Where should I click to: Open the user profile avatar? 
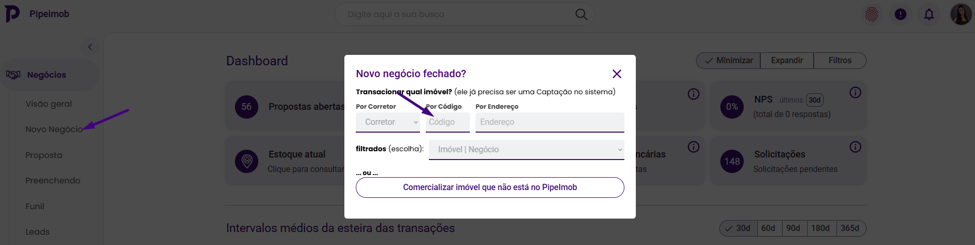[x=960, y=15]
